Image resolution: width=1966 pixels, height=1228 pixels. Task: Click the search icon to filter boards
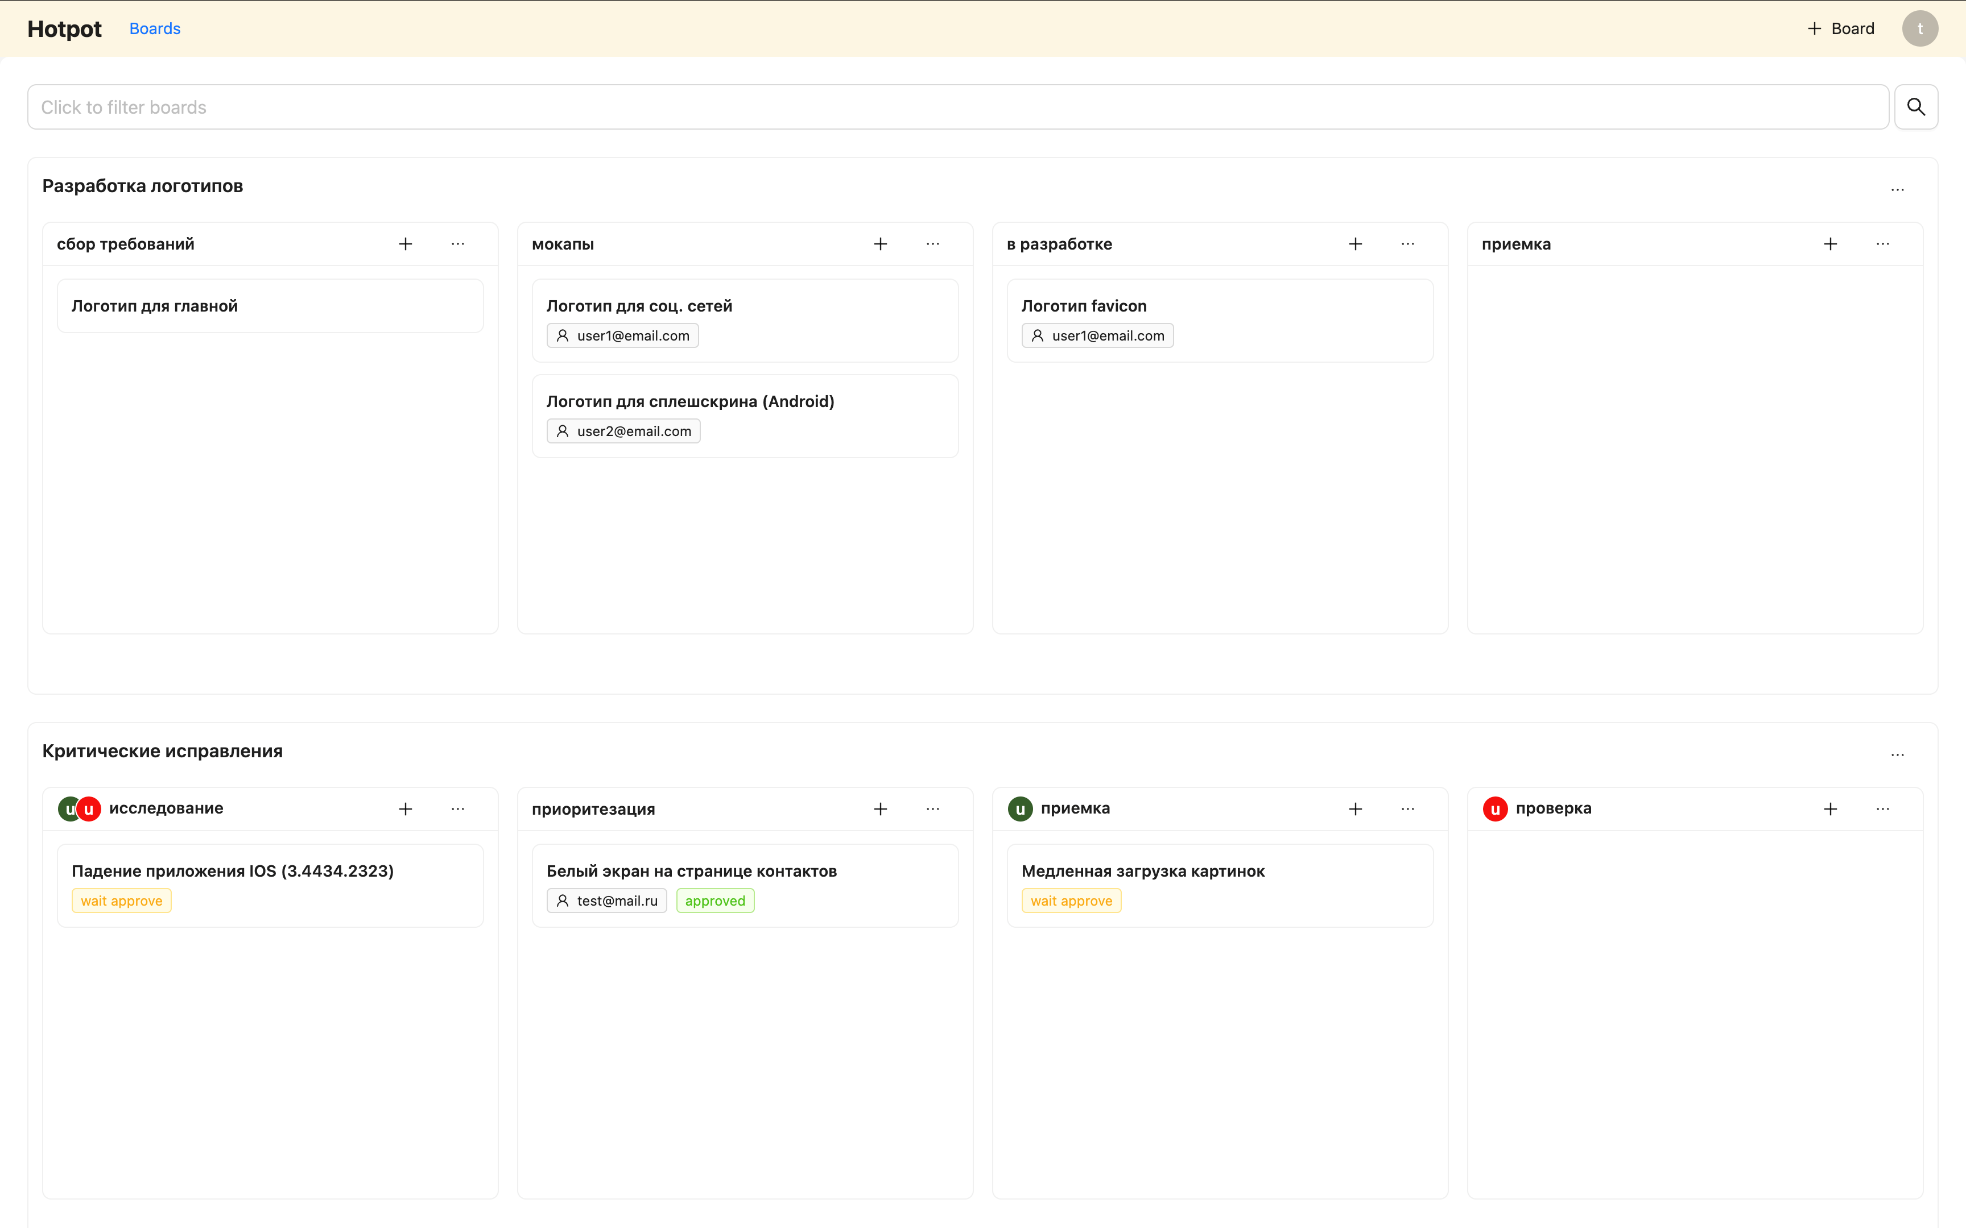[x=1917, y=106]
